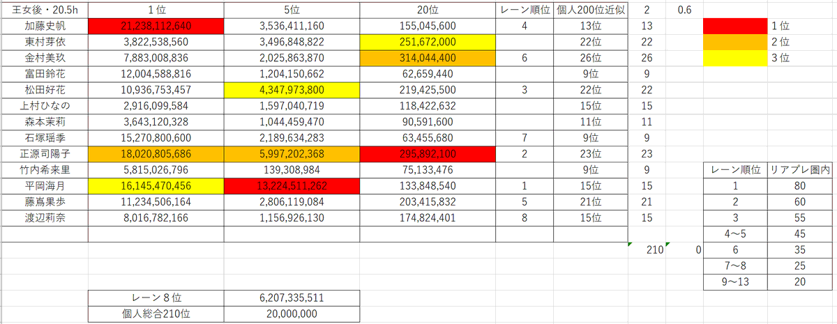Select the yellow cell 16,145,470,456
This screenshot has width=837, height=324.
pos(156,186)
